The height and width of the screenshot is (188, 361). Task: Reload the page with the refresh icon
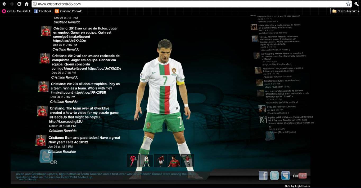(19, 4)
